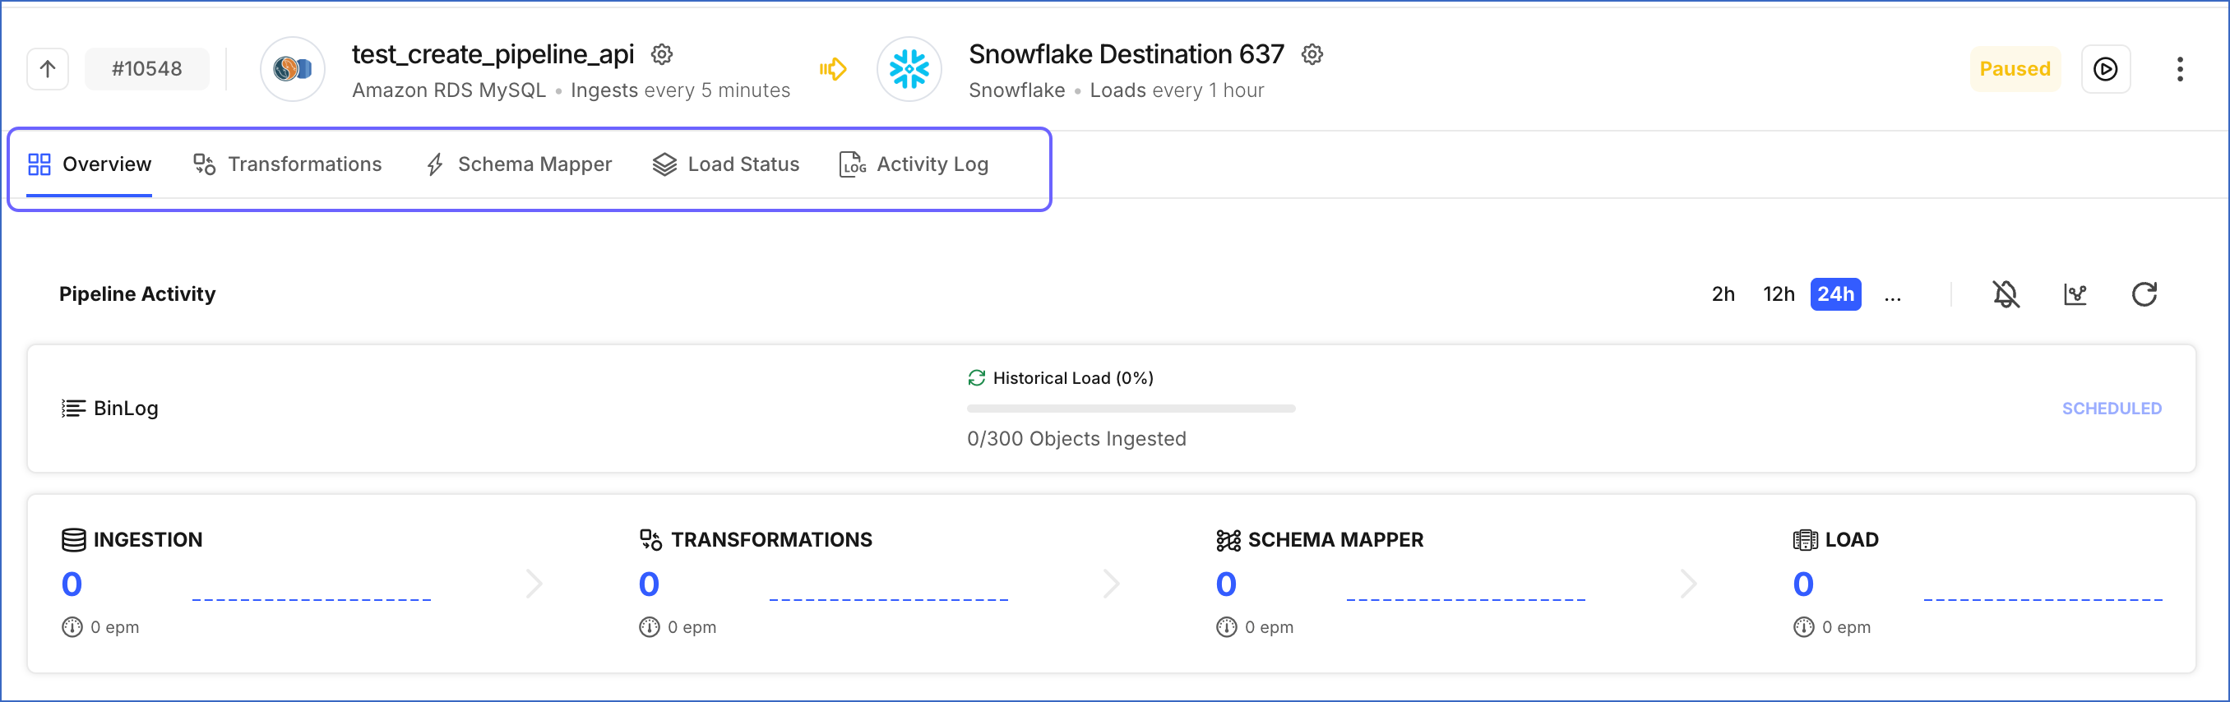Click the Historical Load progress bar
The image size is (2230, 702).
(x=1131, y=409)
